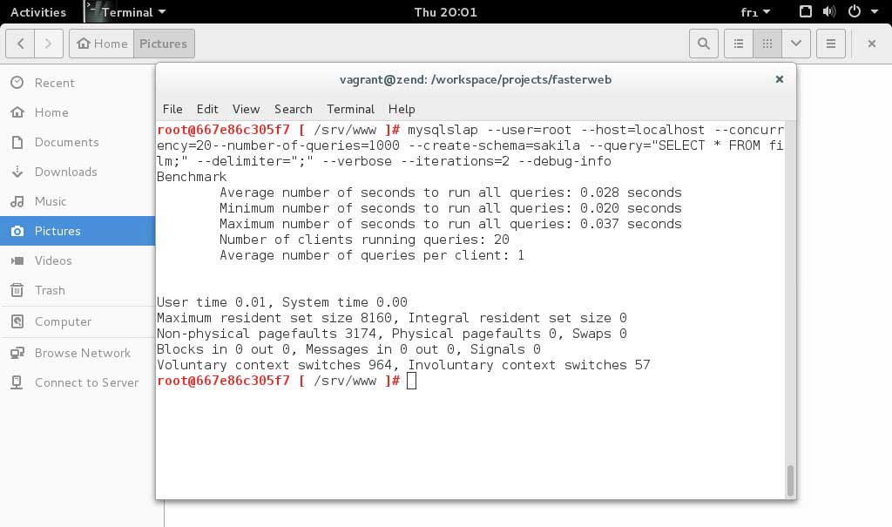The height and width of the screenshot is (527, 892).
Task: Select the Computer drive icon in sidebar
Action: pos(17,321)
